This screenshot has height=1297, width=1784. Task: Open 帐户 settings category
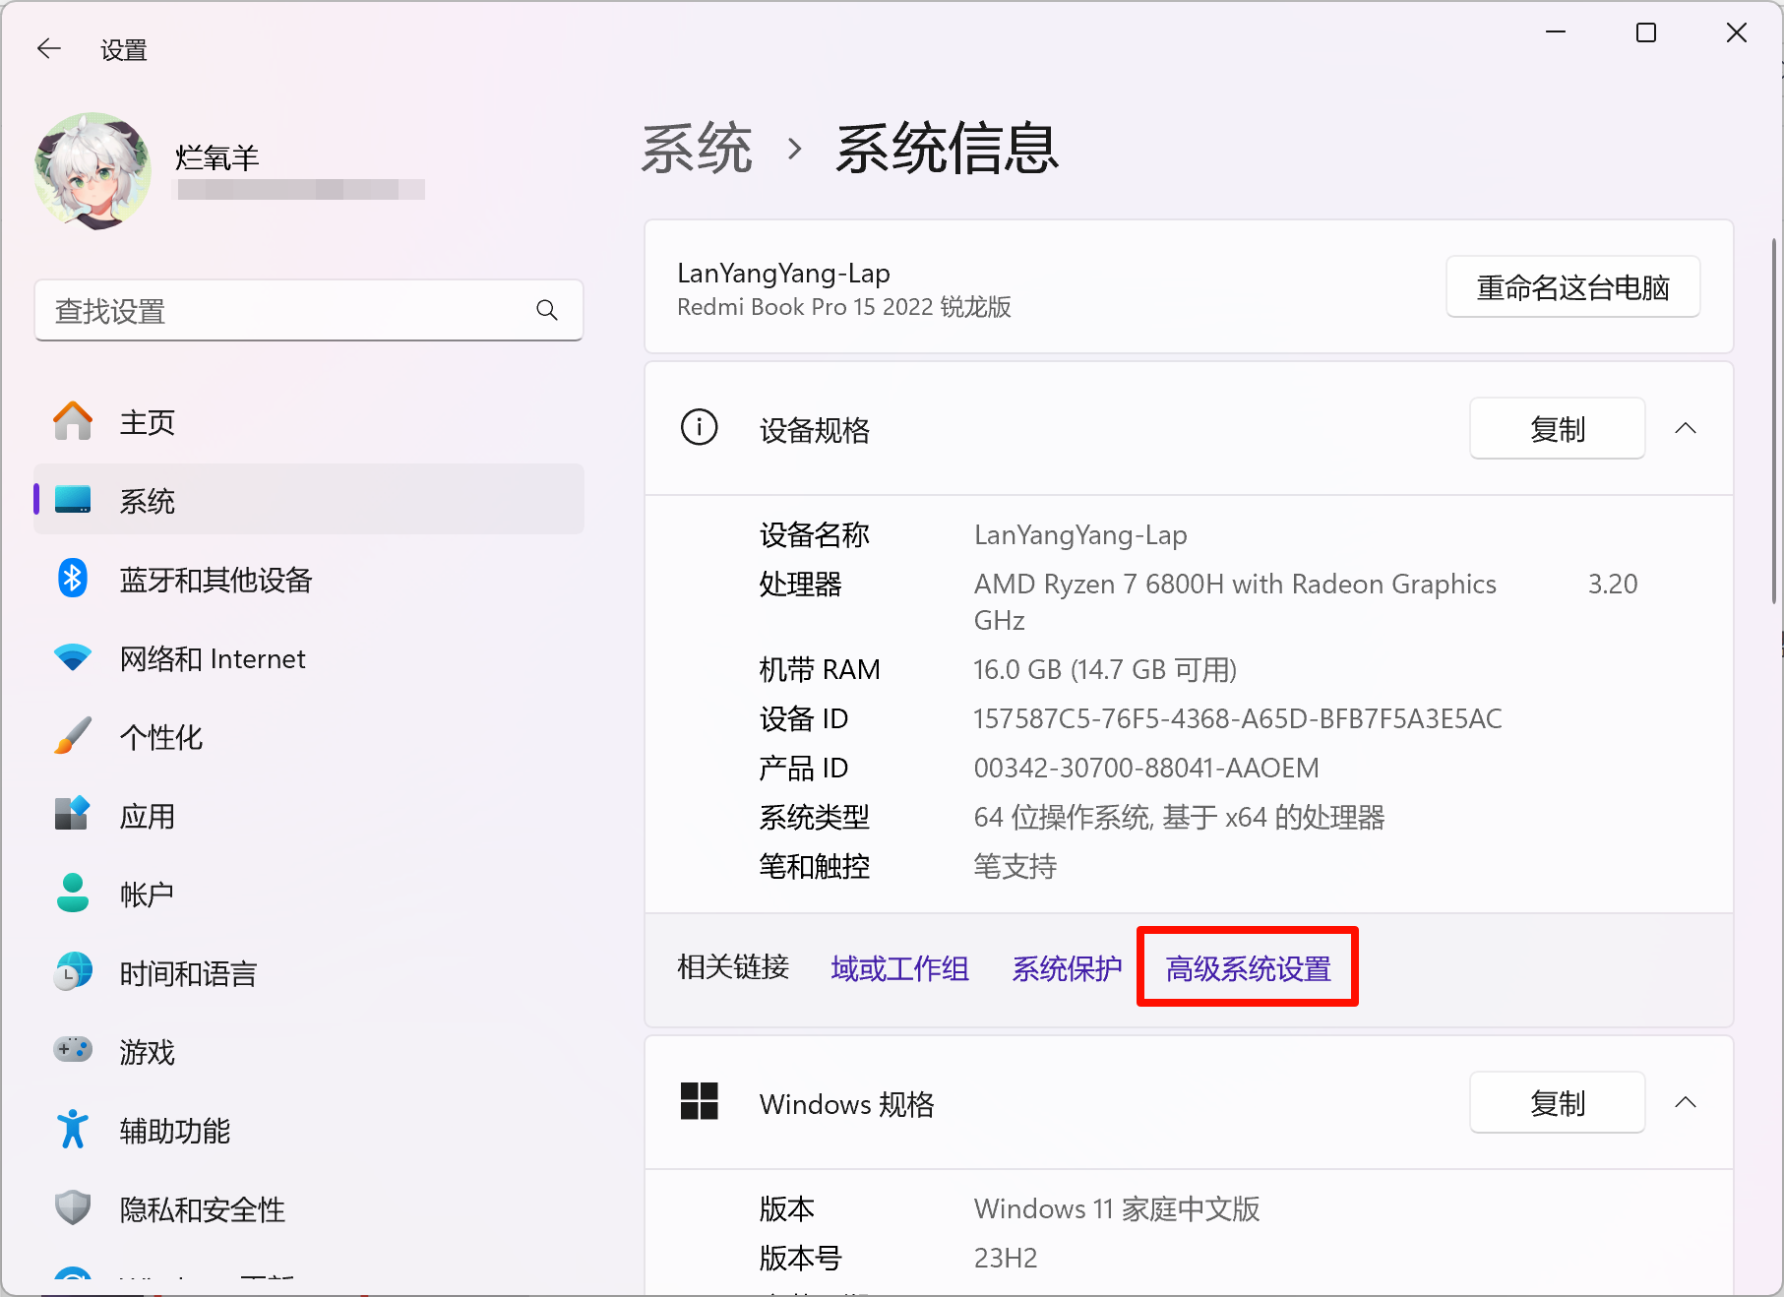click(x=146, y=895)
